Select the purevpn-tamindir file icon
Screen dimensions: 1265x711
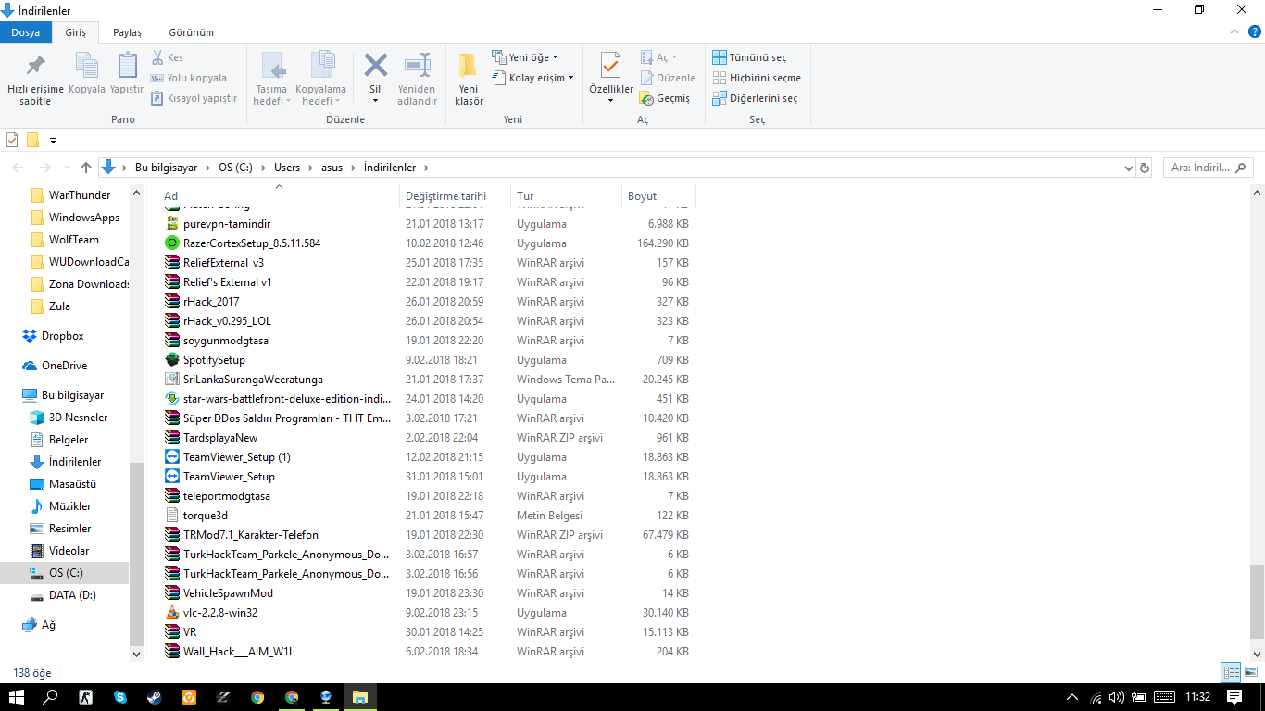[171, 224]
